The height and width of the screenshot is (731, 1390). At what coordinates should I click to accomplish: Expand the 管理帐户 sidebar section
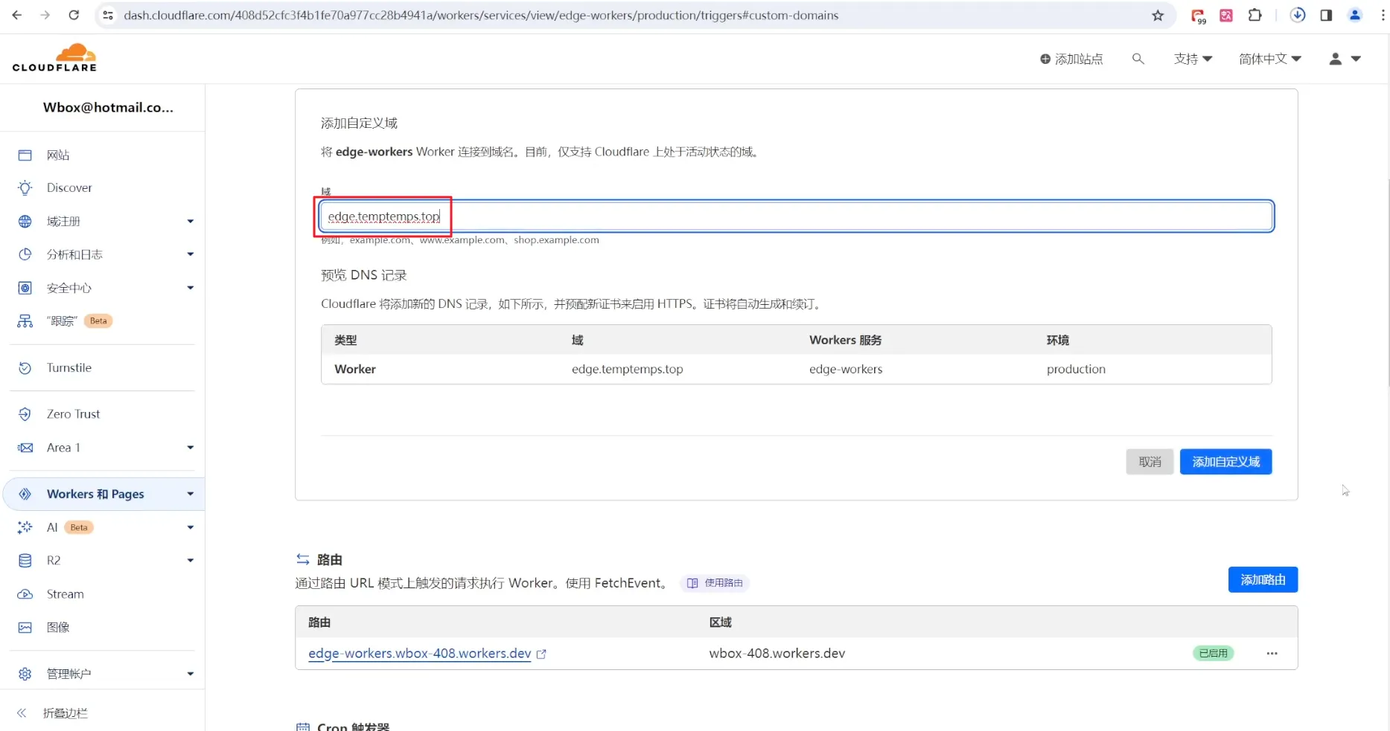point(191,674)
